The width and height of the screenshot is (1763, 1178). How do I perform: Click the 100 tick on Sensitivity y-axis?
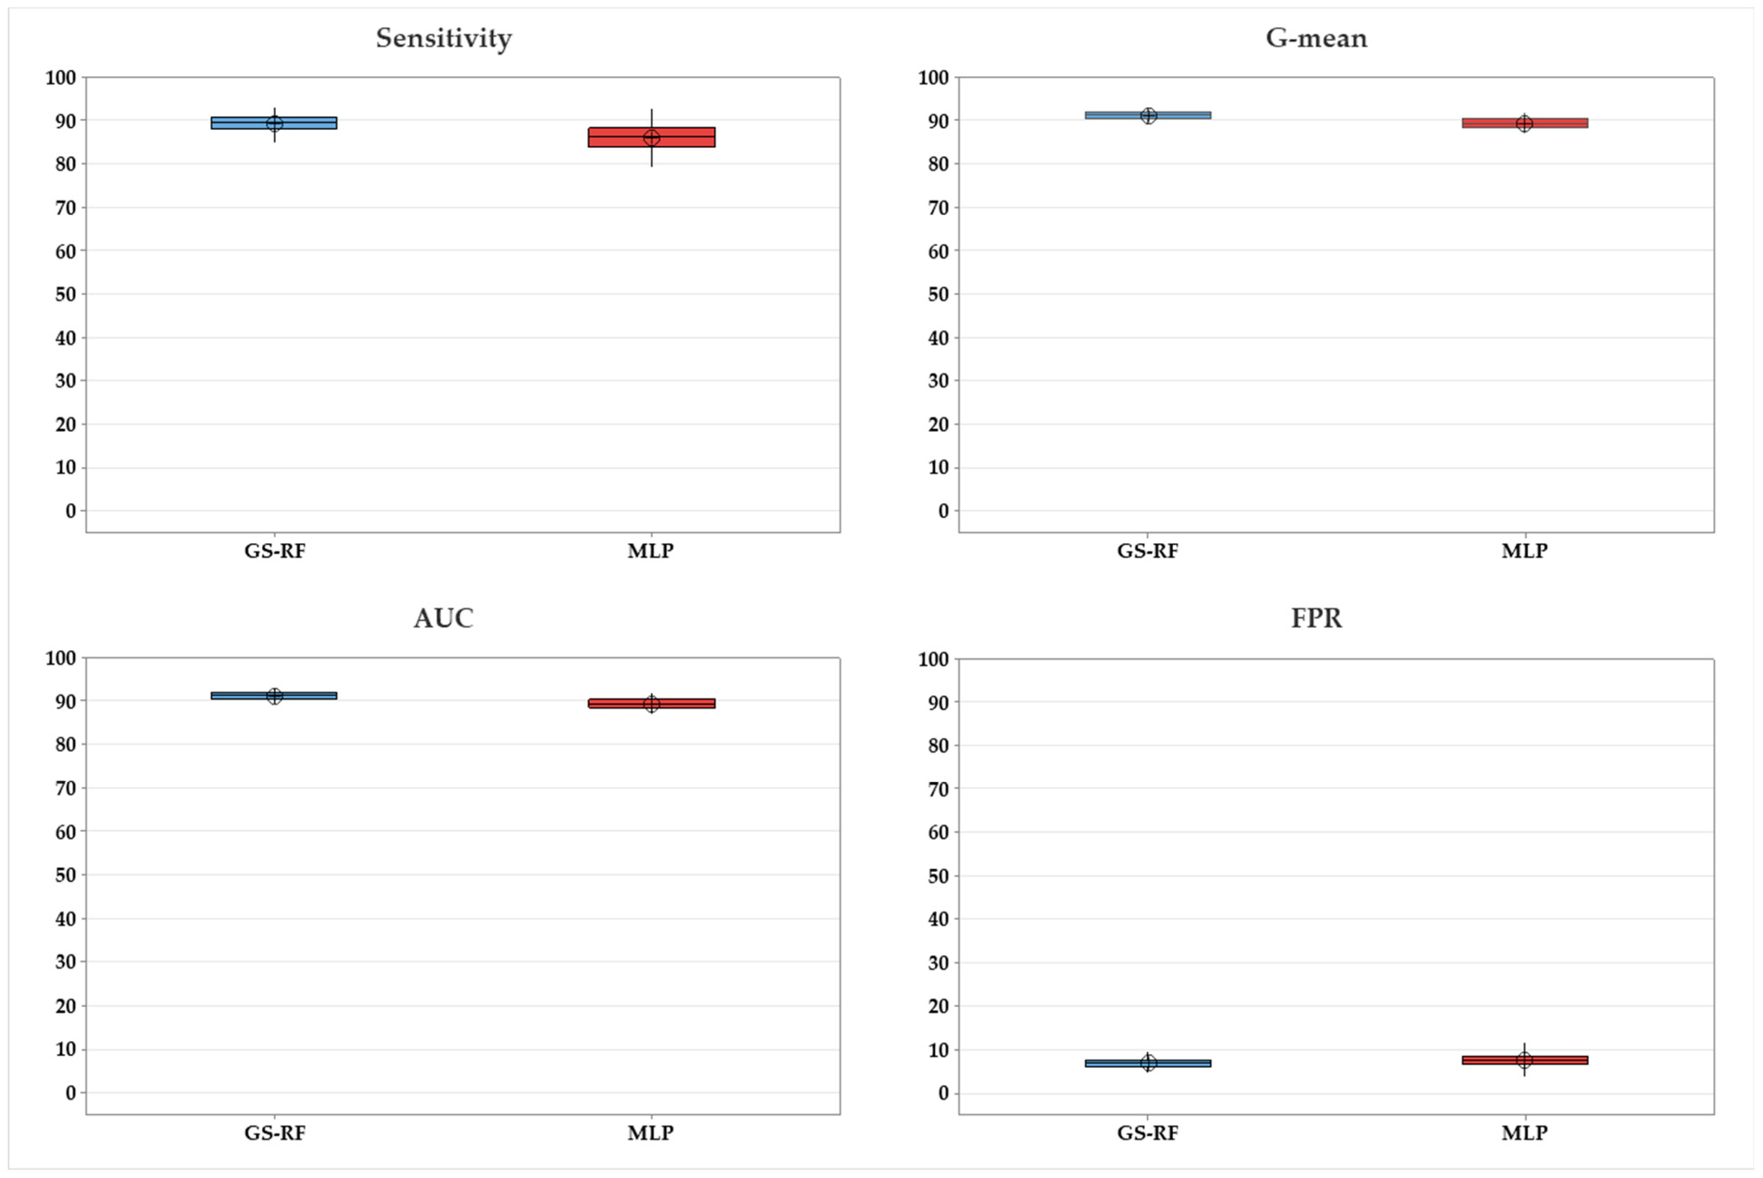pyautogui.click(x=61, y=78)
